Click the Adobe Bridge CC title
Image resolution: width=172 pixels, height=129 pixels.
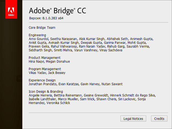pos(58,11)
